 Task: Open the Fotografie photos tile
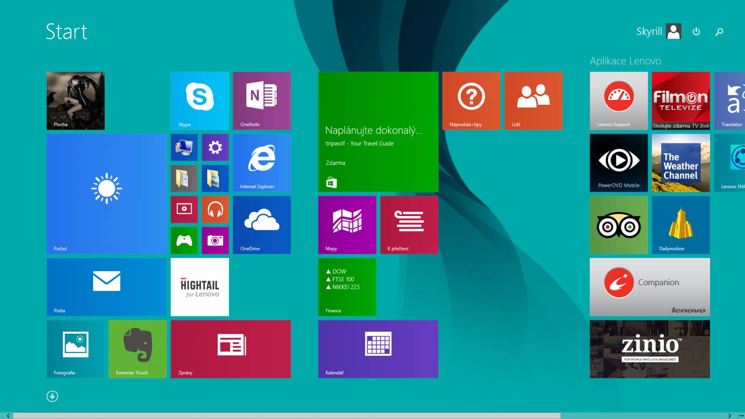click(75, 349)
